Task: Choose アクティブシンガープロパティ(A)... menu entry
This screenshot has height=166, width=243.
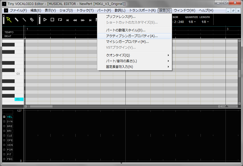Action: (x=135, y=36)
